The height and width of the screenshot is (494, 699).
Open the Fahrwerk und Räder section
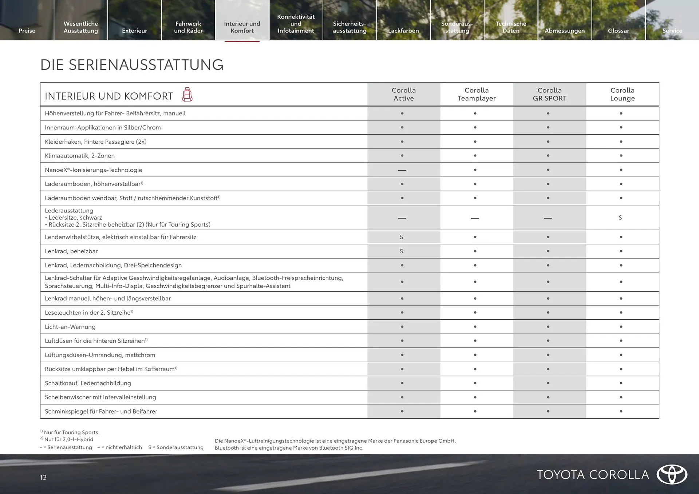click(x=188, y=27)
